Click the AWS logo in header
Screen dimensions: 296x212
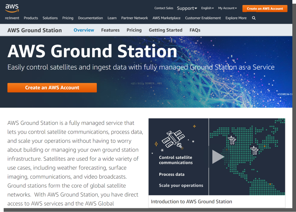(12, 8)
